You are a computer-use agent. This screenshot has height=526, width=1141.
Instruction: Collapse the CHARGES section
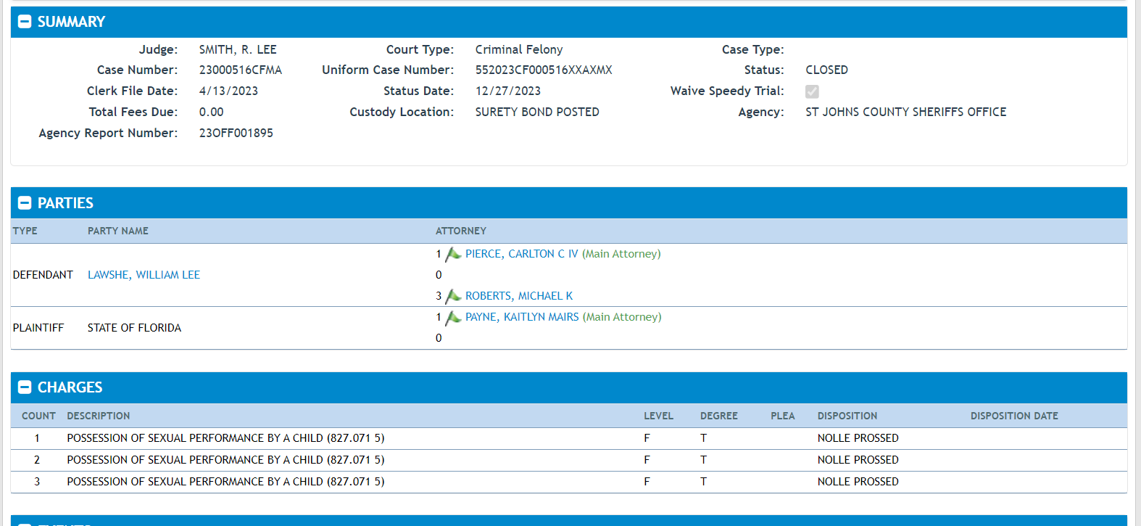pyautogui.click(x=25, y=387)
